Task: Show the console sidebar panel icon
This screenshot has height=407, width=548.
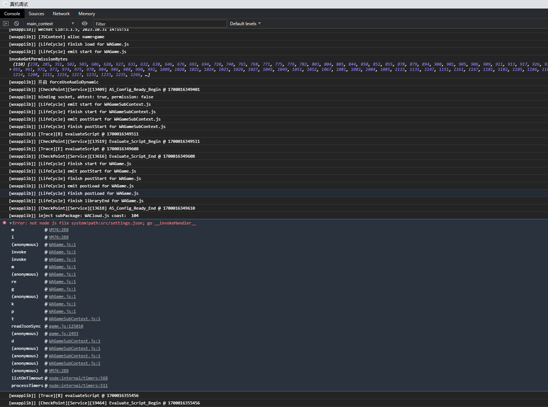Action: point(6,23)
